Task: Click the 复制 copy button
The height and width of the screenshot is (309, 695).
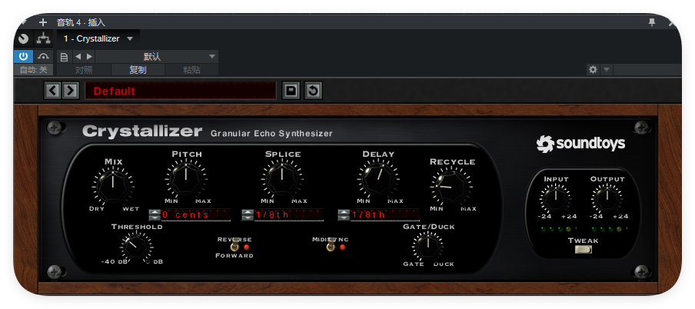Action: point(138,70)
